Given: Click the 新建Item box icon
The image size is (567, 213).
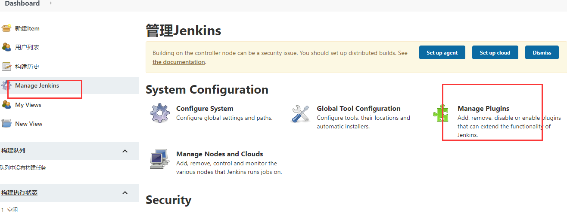Looking at the screenshot, I should point(6,28).
